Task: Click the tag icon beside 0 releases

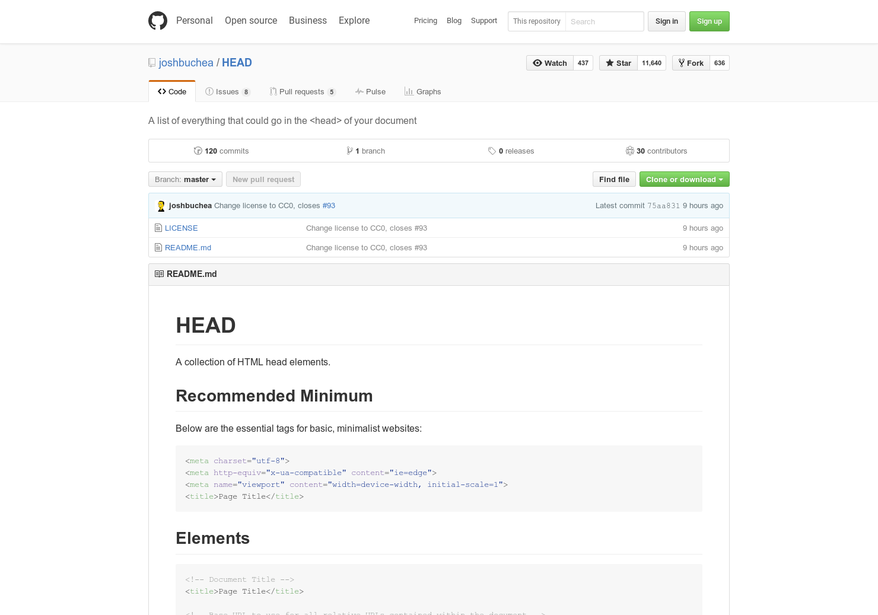Action: click(x=492, y=151)
